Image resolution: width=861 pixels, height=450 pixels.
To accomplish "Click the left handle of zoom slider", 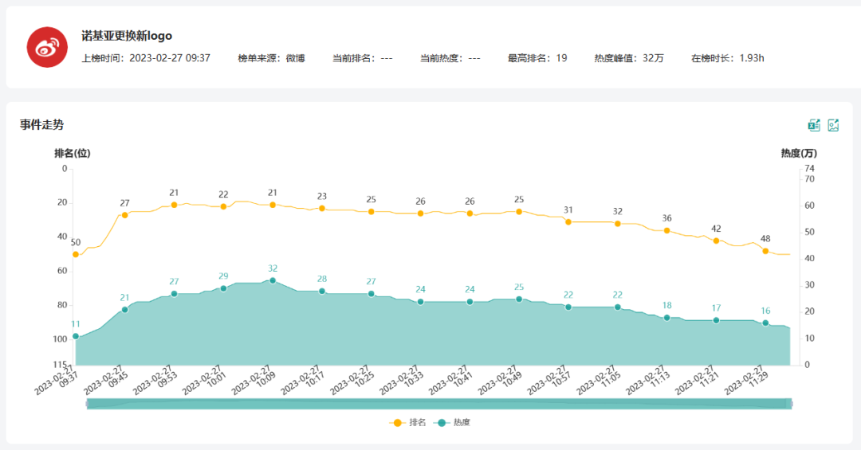I will [x=87, y=404].
